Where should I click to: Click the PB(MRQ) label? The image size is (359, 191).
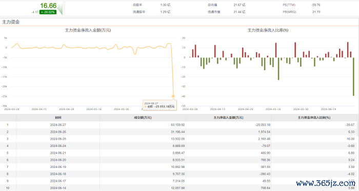pyautogui.click(x=289, y=12)
